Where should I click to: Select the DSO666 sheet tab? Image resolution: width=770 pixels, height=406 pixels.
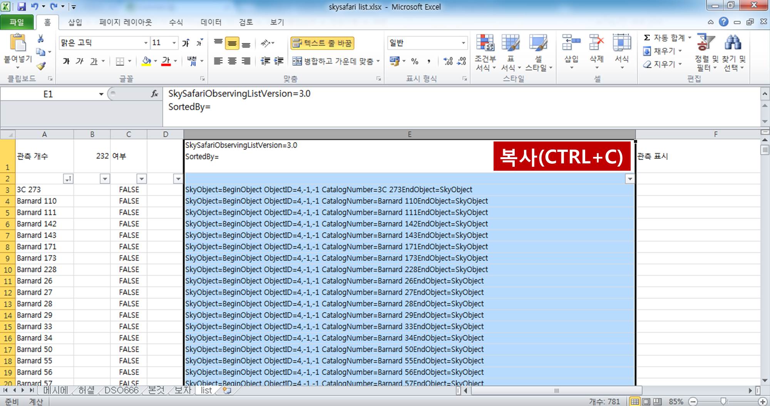121,391
